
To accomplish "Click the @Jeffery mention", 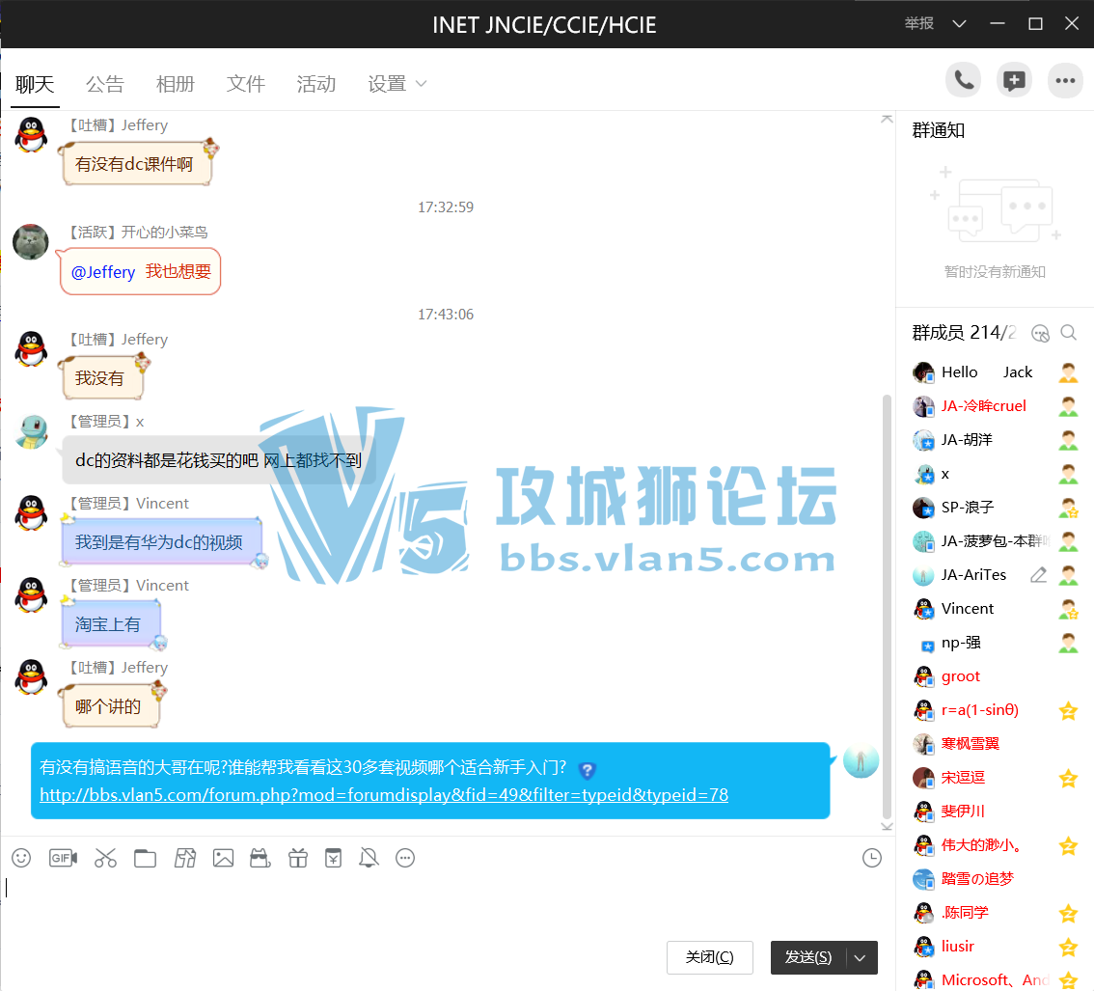I will pos(103,272).
